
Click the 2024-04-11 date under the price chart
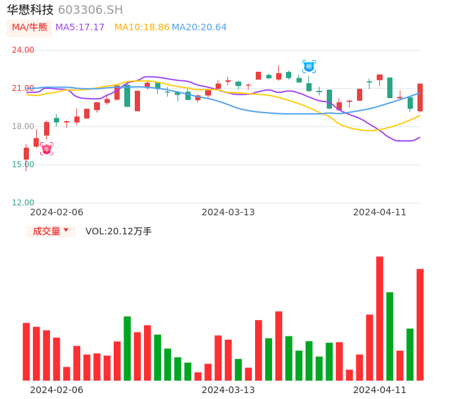coord(380,212)
